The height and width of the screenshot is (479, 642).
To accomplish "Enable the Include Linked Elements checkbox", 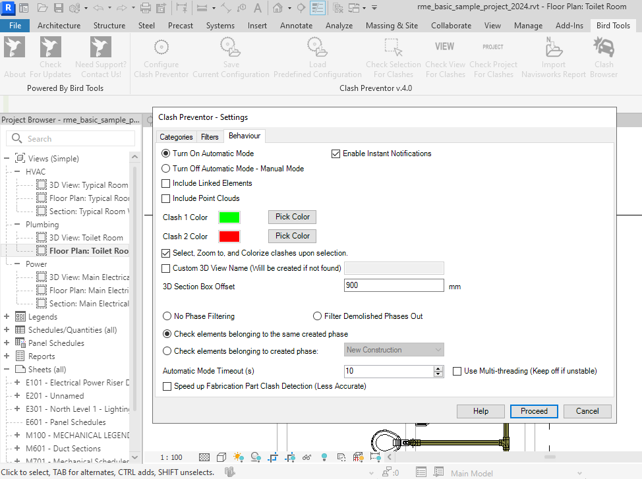I will (x=166, y=183).
